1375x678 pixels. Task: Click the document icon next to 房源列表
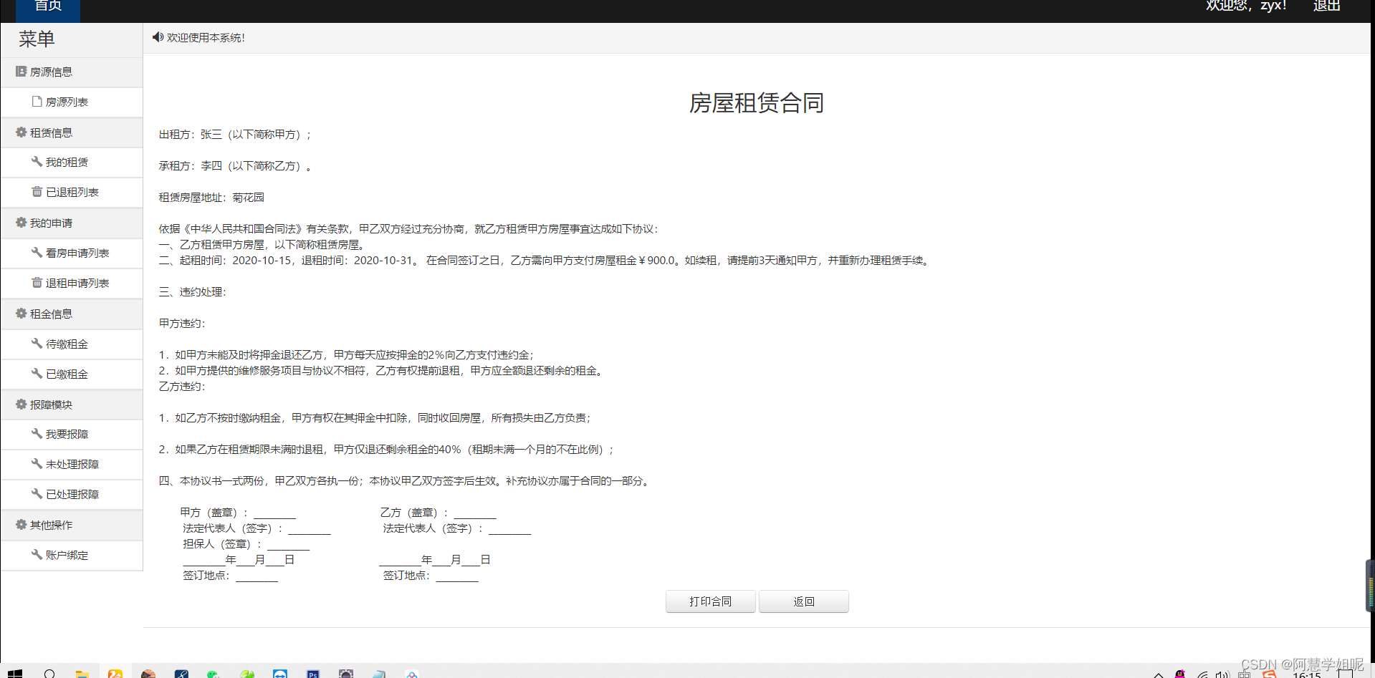37,102
